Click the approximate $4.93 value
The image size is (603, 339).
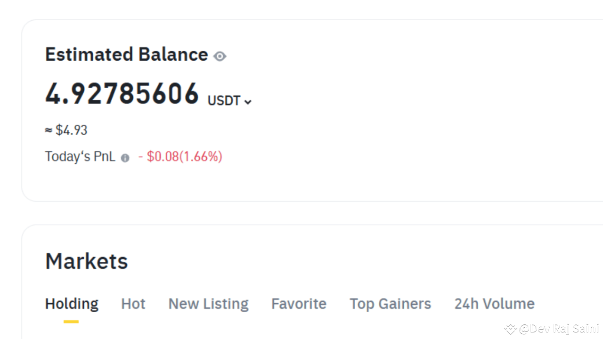[x=72, y=130]
